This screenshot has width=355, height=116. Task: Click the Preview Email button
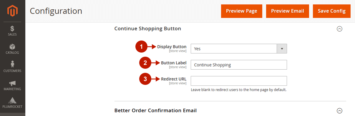[288, 11]
